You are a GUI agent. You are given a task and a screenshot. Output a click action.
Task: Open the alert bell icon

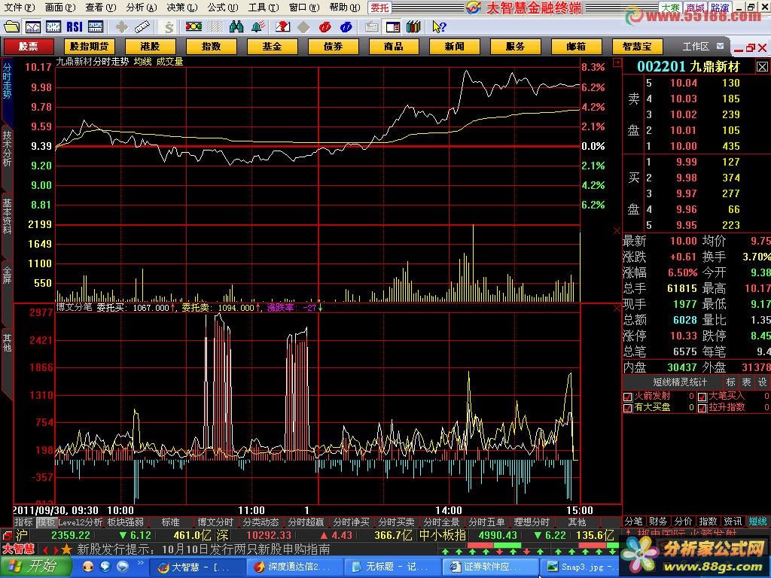[258, 27]
